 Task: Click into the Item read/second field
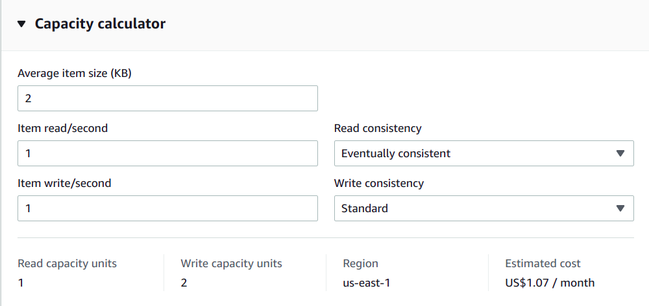(167, 153)
